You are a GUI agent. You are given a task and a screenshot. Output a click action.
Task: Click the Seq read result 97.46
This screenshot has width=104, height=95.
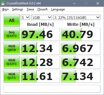click(40, 34)
